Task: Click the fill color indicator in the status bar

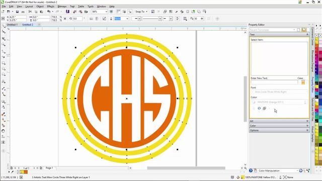Action: click(x=243, y=177)
